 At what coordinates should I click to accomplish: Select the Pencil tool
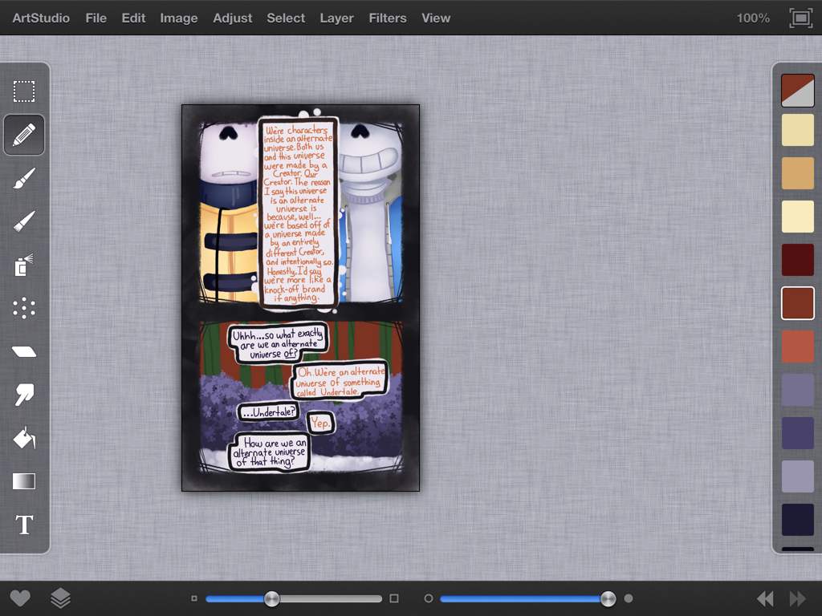coord(24,135)
